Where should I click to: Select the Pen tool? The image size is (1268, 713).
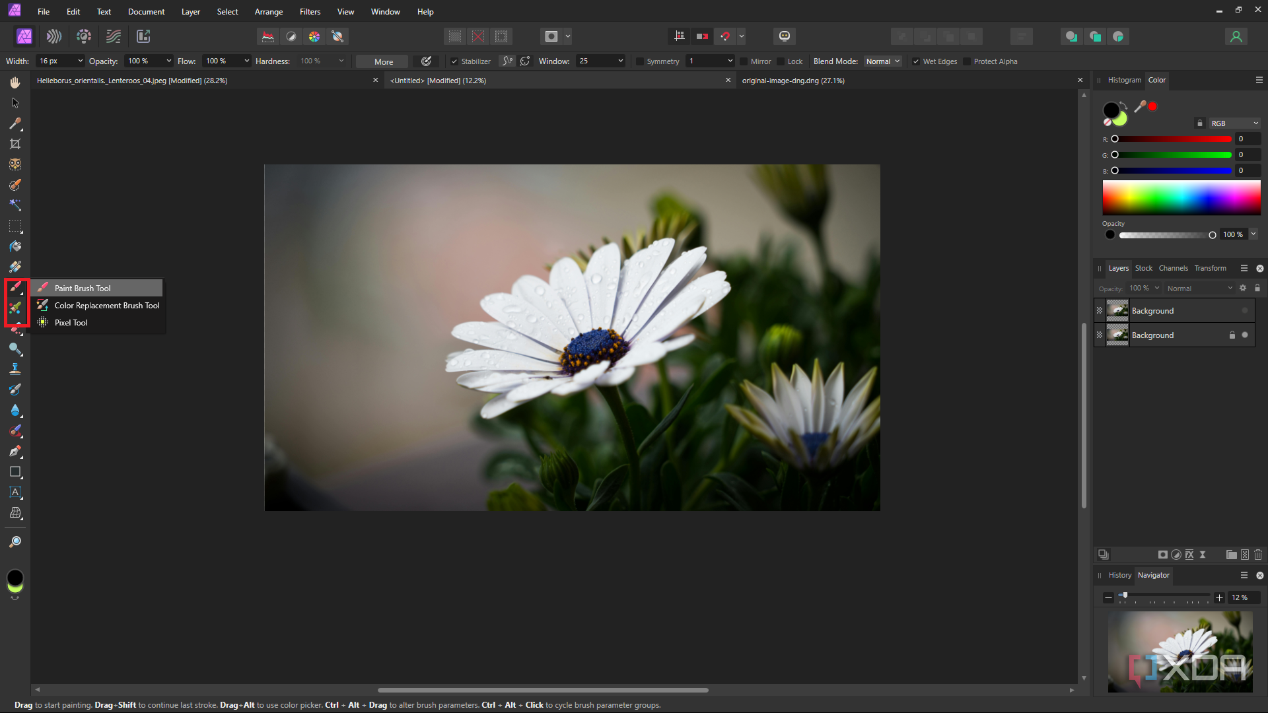(15, 452)
